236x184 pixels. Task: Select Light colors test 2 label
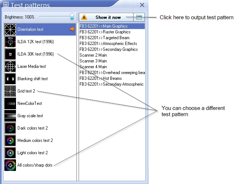click(x=33, y=153)
